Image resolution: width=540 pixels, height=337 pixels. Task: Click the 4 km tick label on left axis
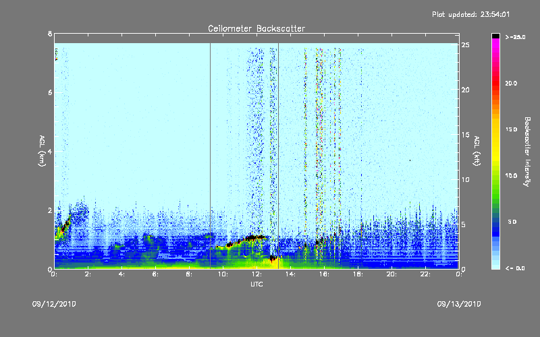pos(50,151)
